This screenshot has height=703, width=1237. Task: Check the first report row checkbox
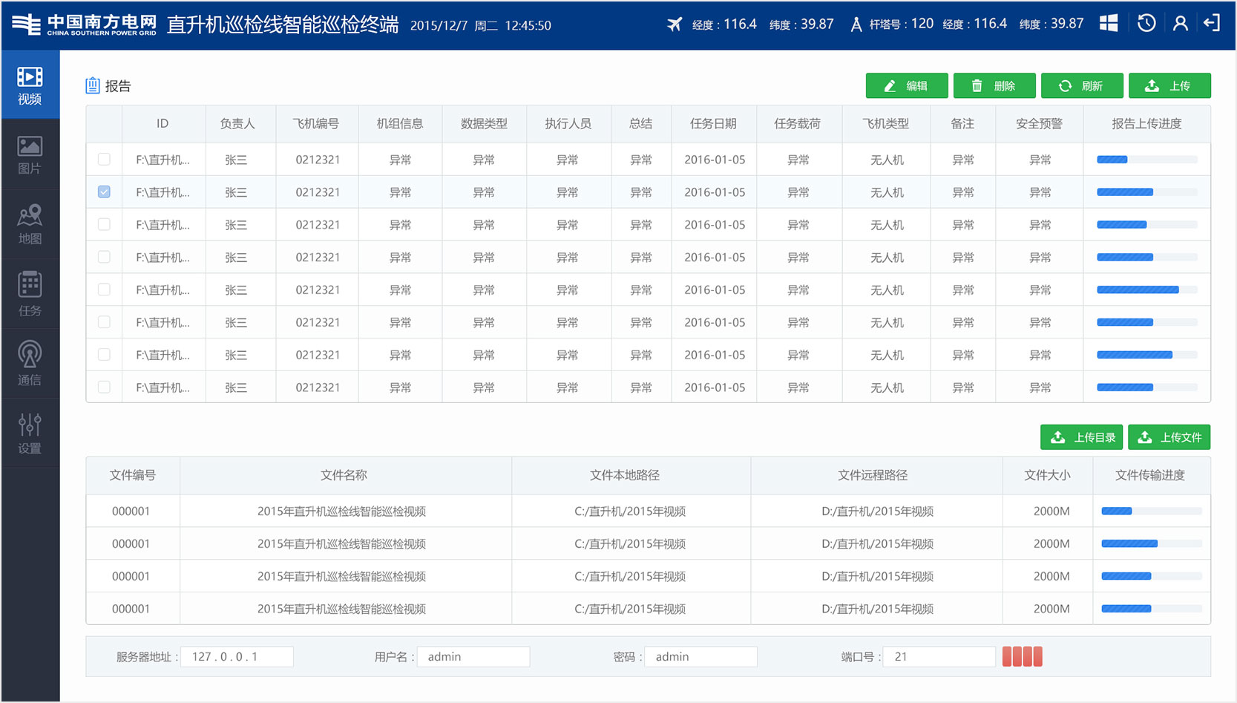[x=103, y=159]
